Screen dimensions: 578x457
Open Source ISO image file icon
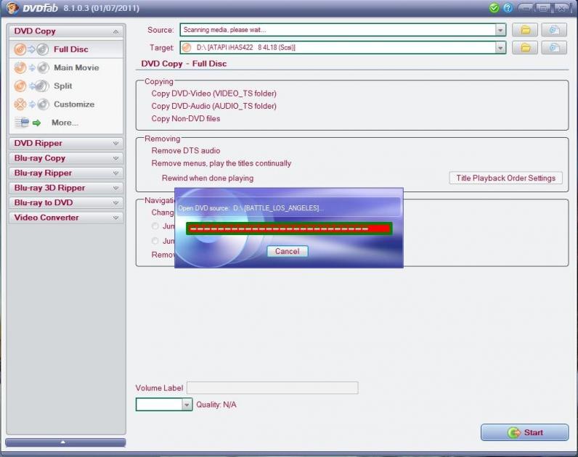click(554, 30)
